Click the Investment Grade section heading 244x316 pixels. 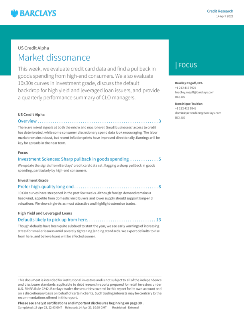[x=33, y=180]
